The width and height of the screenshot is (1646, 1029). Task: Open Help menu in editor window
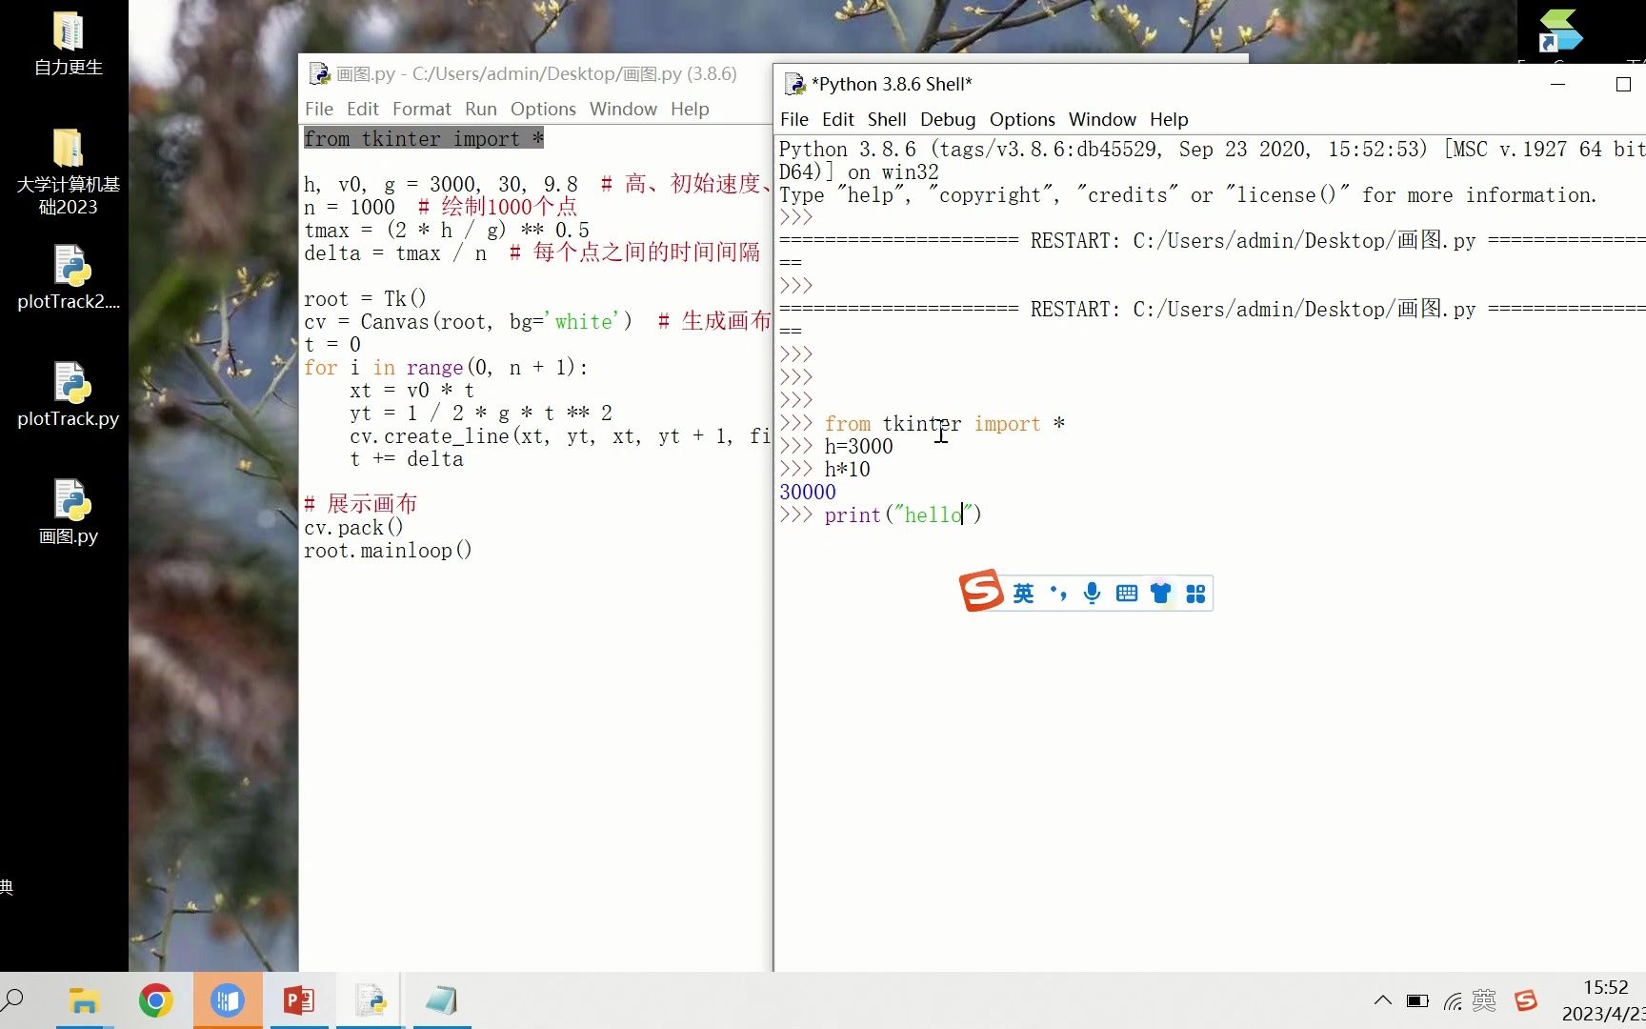[x=690, y=109]
